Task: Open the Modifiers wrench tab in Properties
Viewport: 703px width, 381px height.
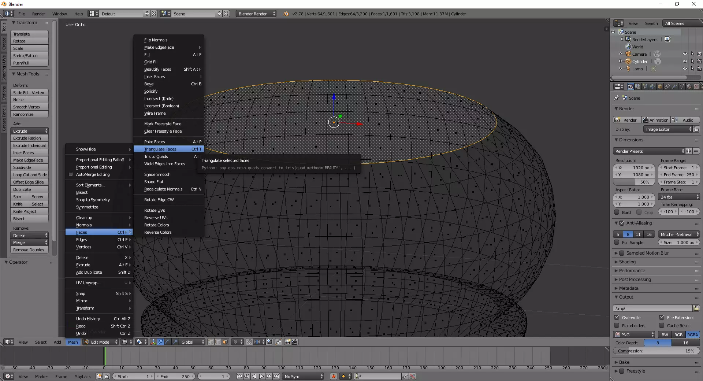Action: tap(674, 86)
